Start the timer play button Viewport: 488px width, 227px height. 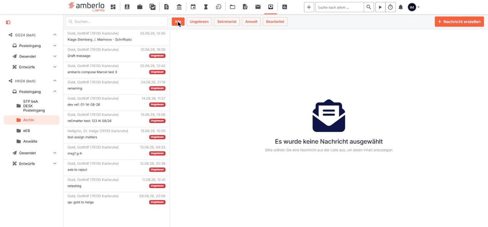pyautogui.click(x=380, y=7)
